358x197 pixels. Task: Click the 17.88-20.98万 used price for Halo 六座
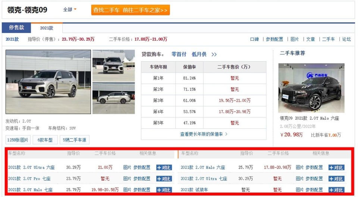(277, 168)
